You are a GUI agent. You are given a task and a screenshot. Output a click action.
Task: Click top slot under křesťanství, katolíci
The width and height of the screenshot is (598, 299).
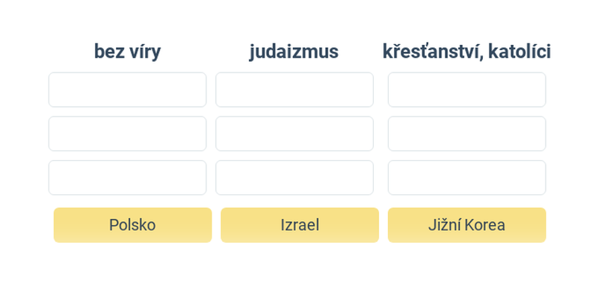tap(466, 90)
